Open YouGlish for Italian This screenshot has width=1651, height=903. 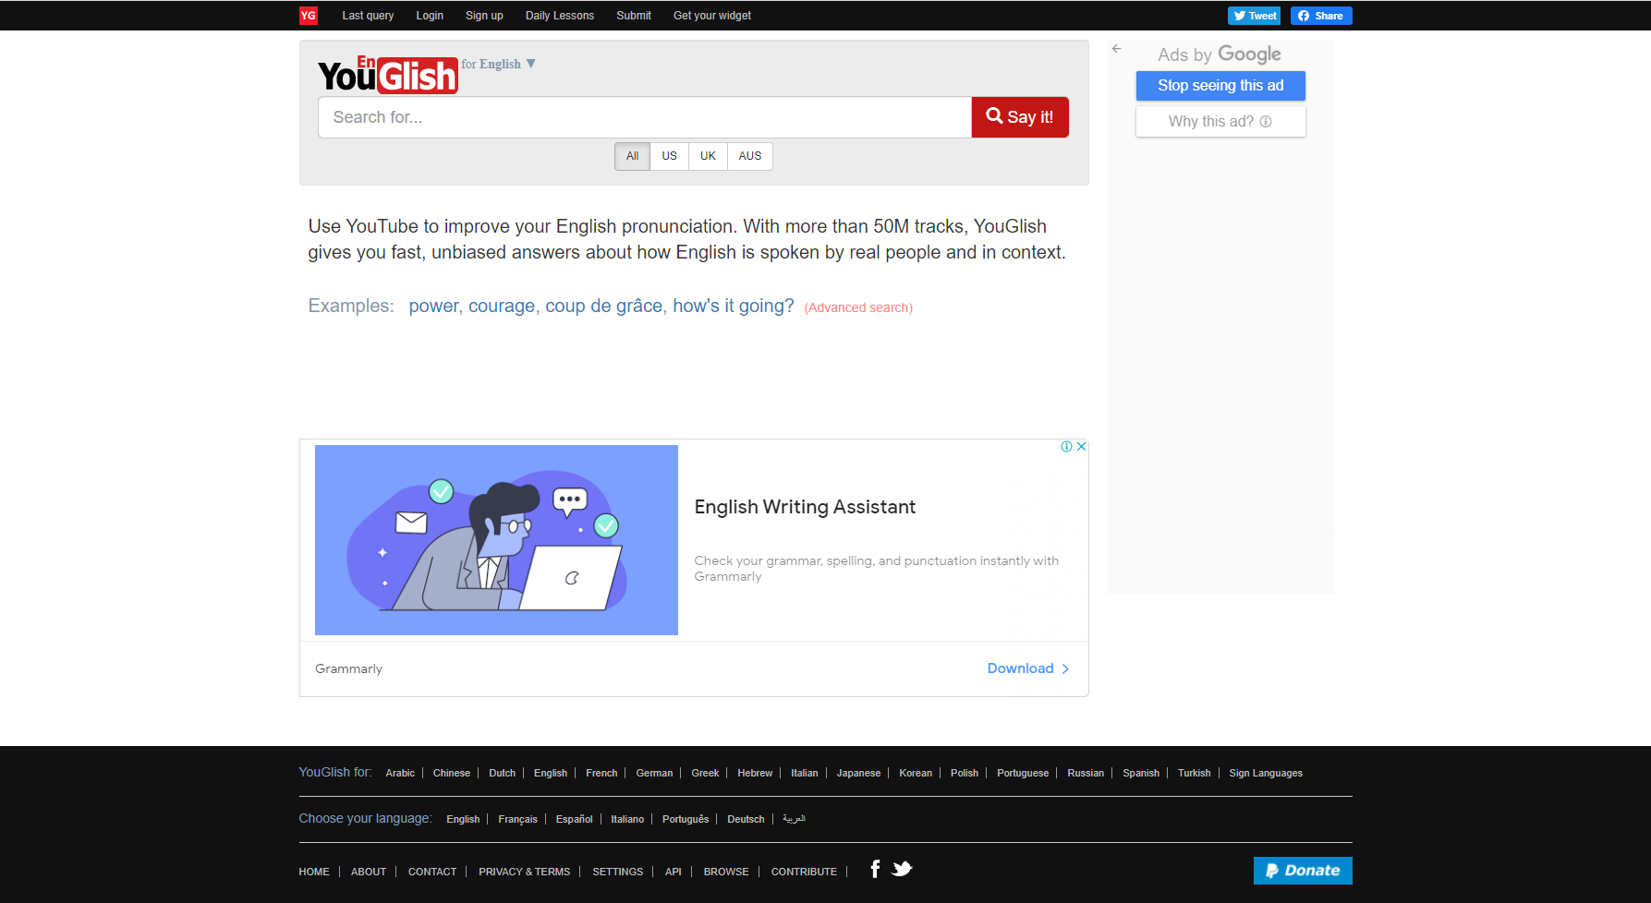coord(805,774)
